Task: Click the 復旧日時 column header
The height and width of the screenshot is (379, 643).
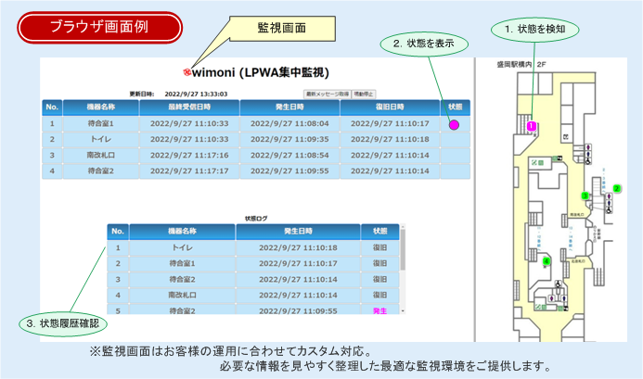Action: (391, 107)
